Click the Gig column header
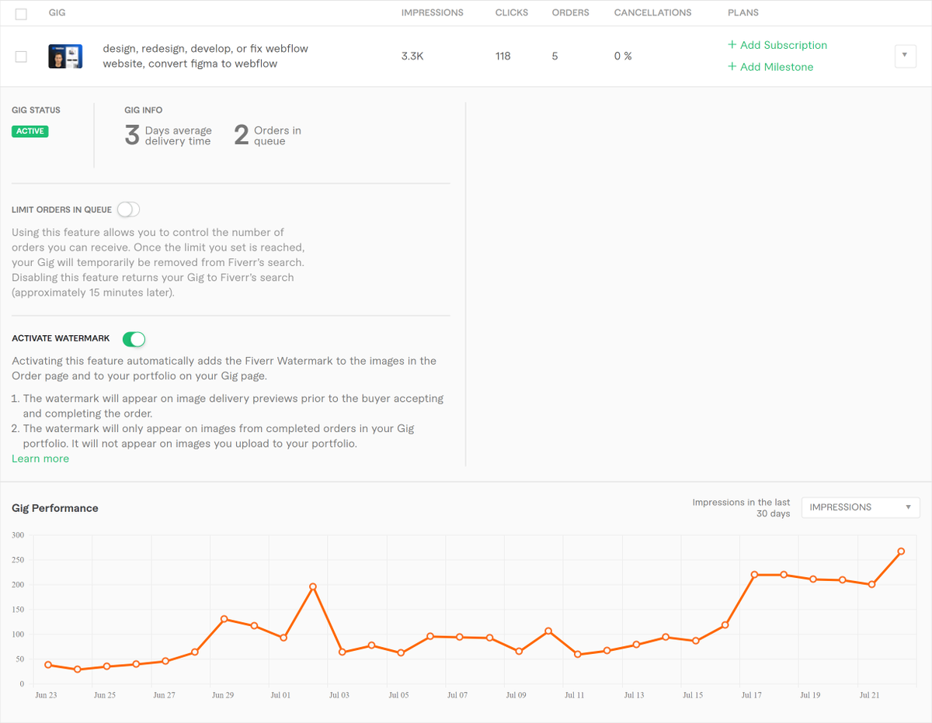932x723 pixels. [x=57, y=13]
